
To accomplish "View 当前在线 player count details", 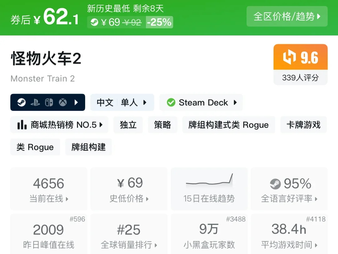I will (49, 189).
